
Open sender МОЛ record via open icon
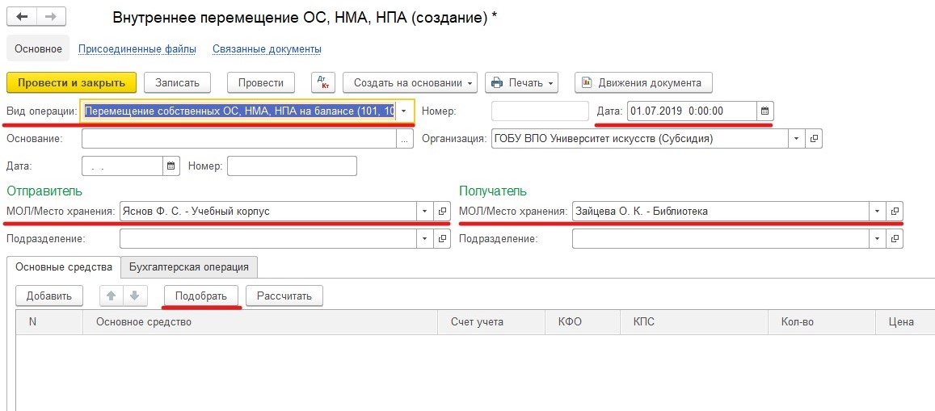point(442,212)
